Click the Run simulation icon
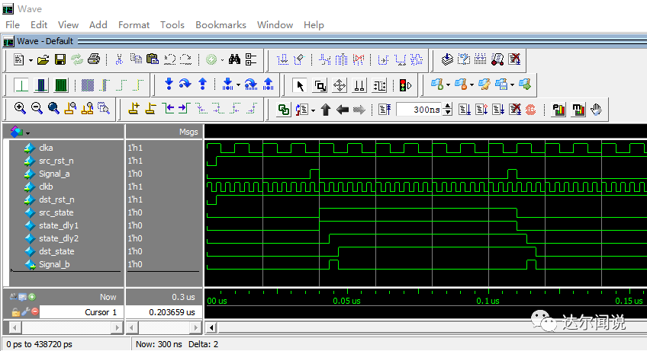647x351 pixels. point(465,110)
